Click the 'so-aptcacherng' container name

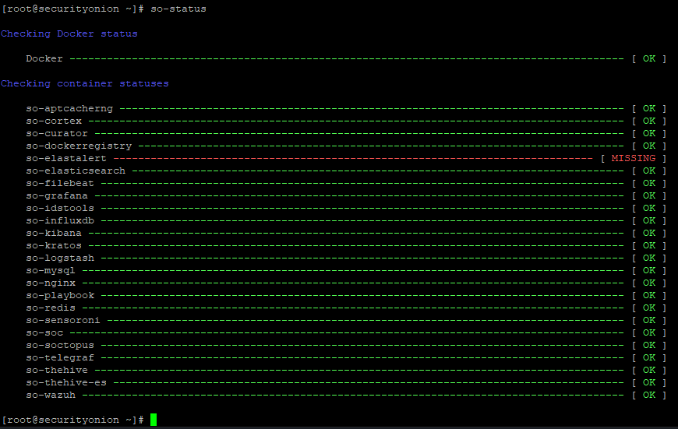pyautogui.click(x=69, y=109)
